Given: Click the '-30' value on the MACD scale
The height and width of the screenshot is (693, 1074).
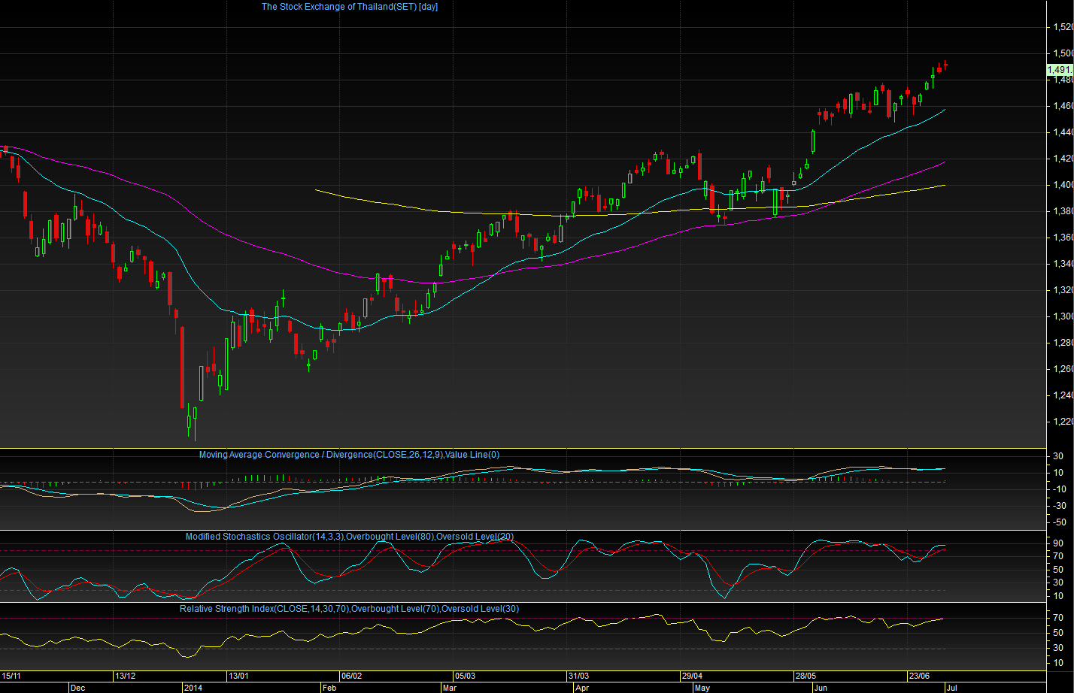Looking at the screenshot, I should coord(1058,506).
